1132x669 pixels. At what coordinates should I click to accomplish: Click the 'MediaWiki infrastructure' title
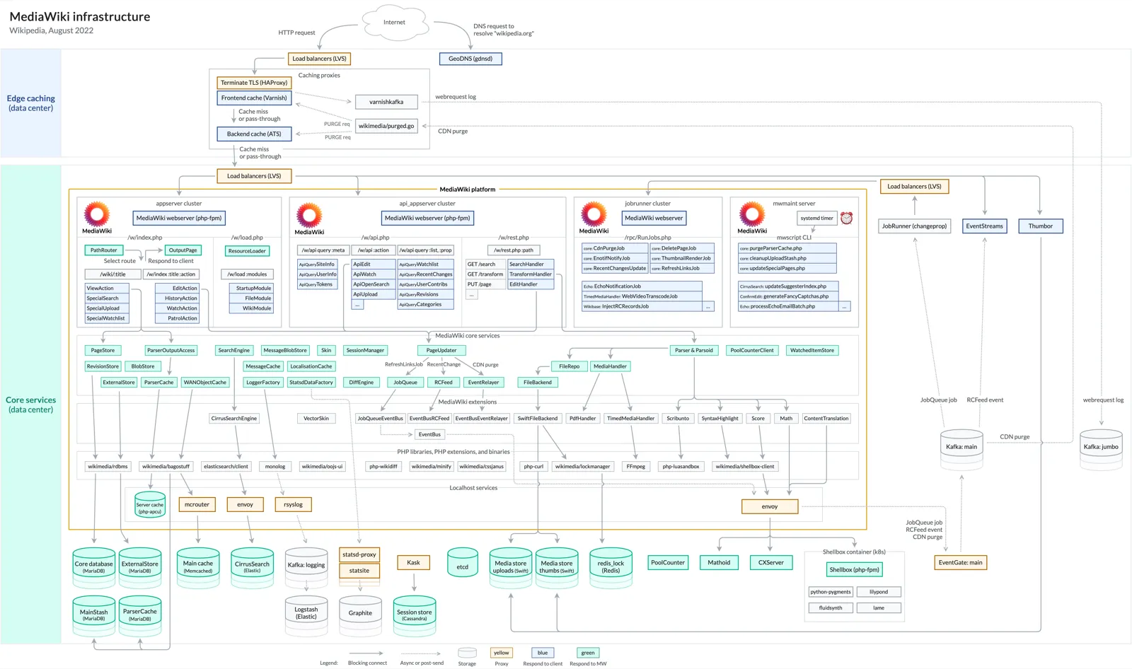80,16
